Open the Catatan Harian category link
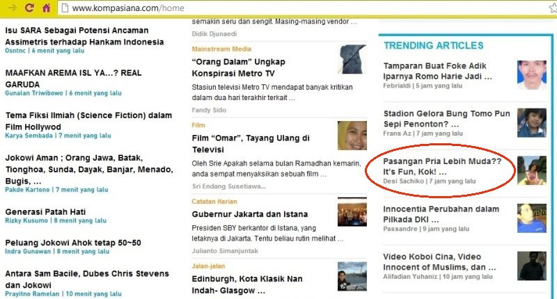The width and height of the screenshot is (557, 299). click(x=217, y=202)
